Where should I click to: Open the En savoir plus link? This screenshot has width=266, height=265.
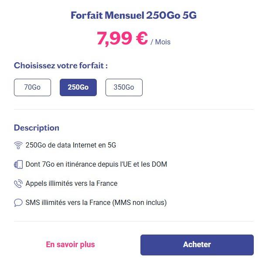click(70, 245)
